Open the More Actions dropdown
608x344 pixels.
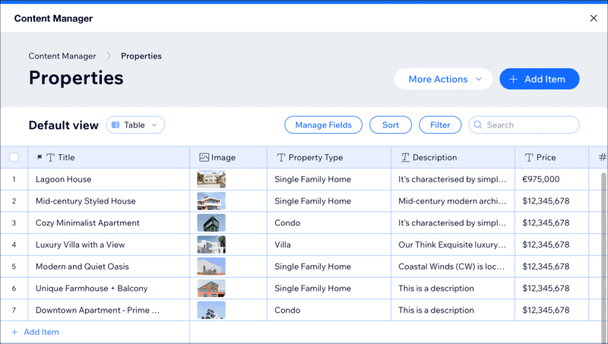pos(443,79)
